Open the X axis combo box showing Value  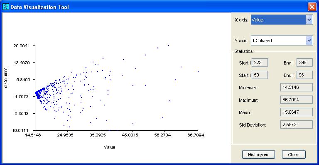coord(282,20)
